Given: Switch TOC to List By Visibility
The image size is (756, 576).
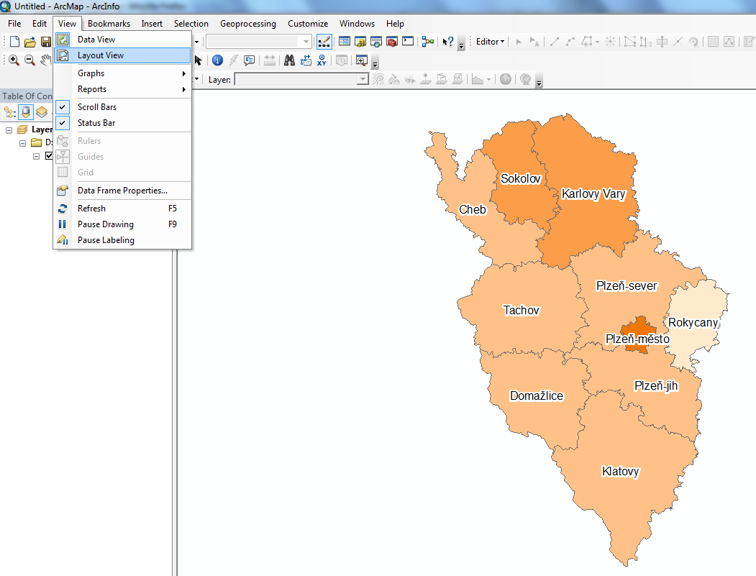Looking at the screenshot, I should (x=42, y=112).
